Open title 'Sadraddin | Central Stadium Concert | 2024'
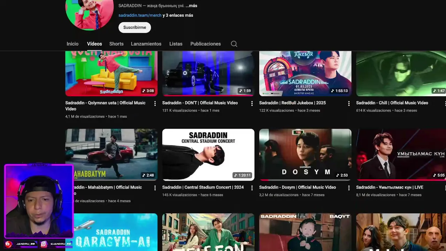The image size is (446, 251). click(x=203, y=187)
